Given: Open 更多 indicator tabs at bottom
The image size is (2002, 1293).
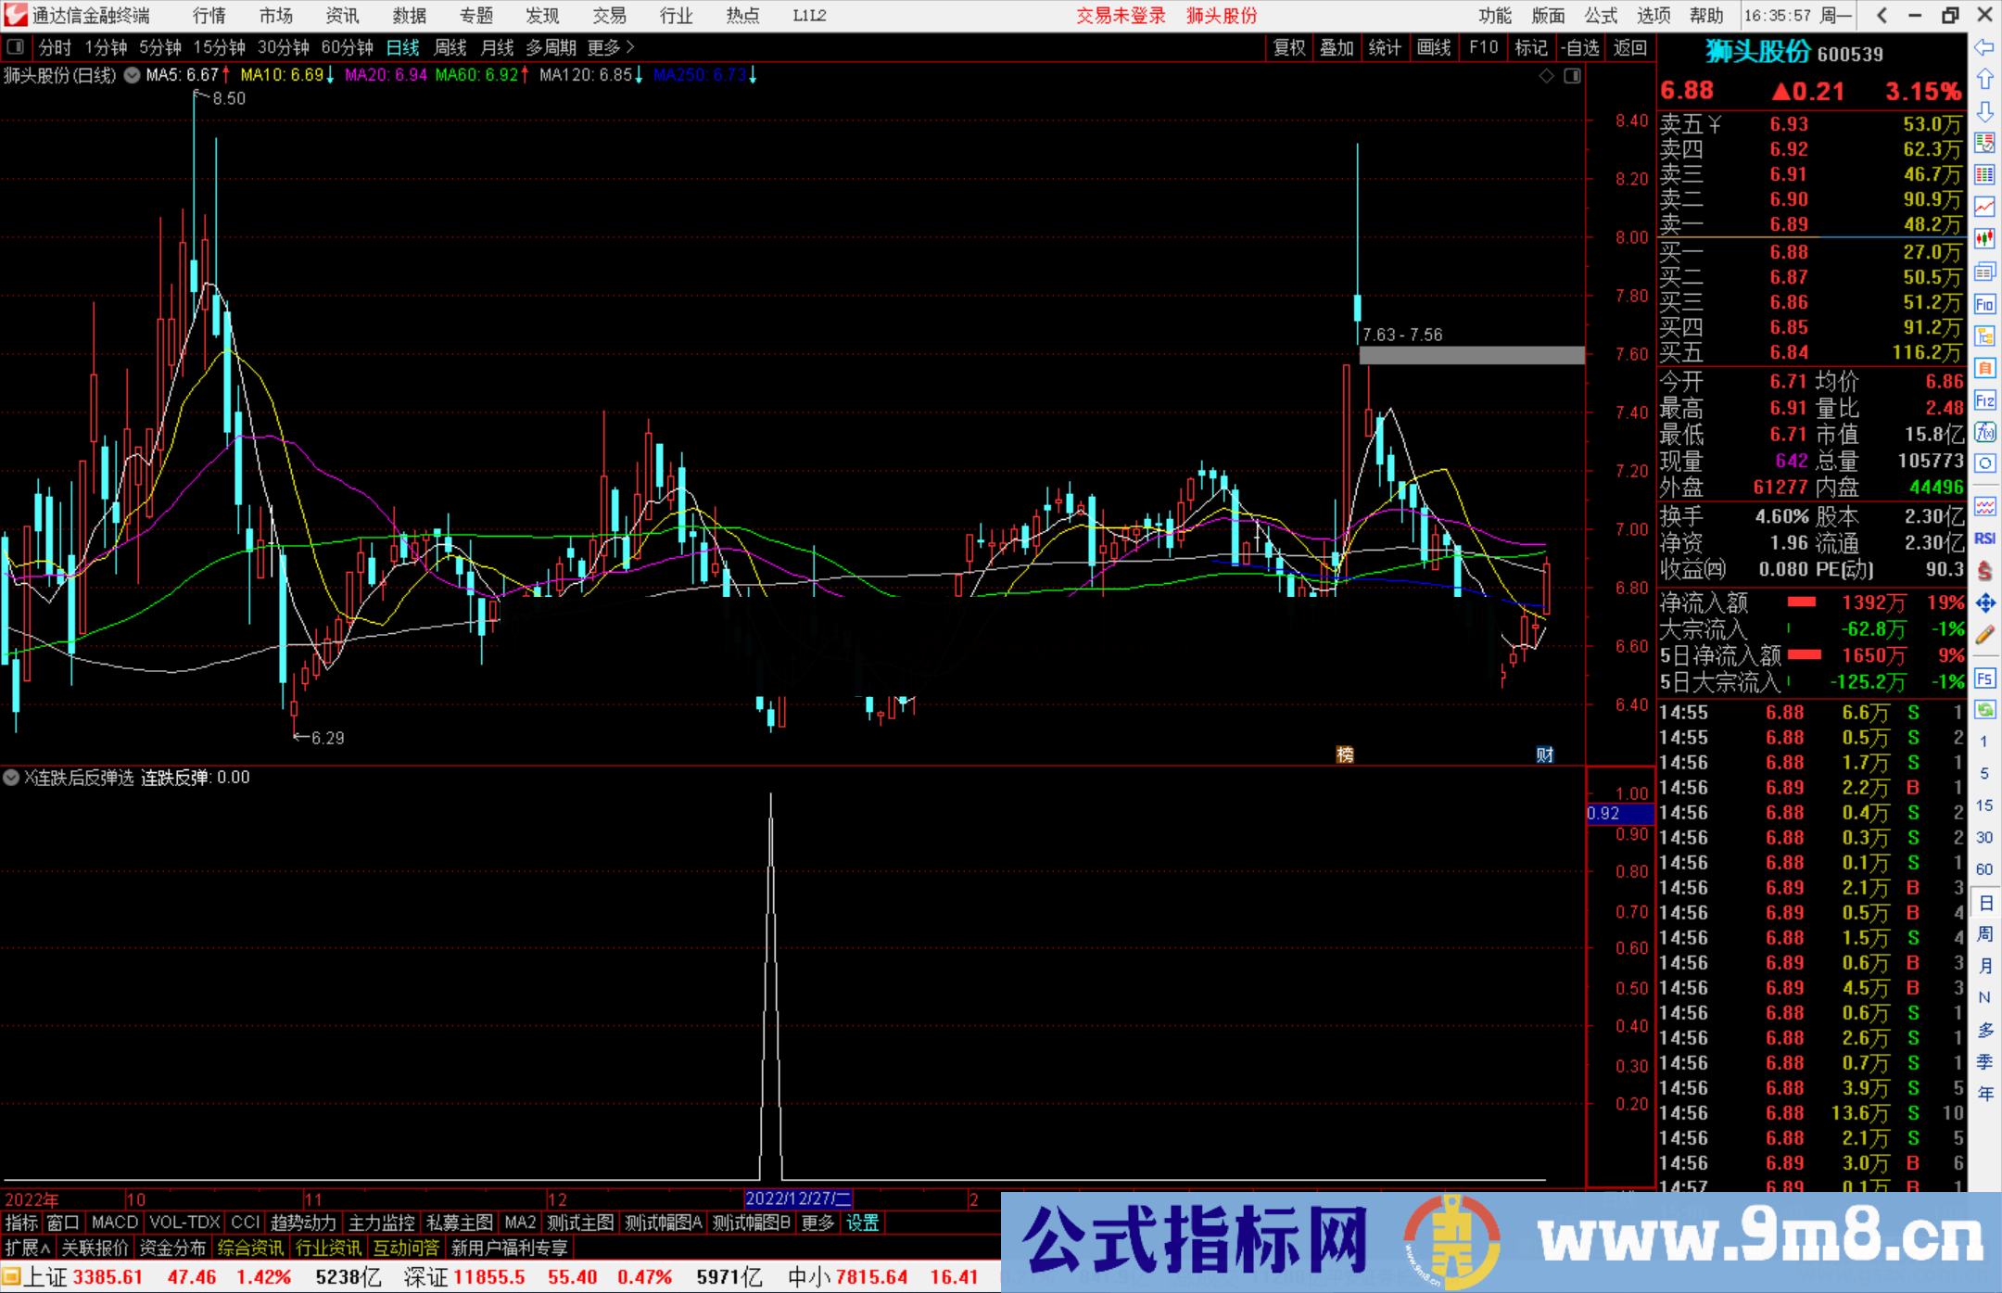Looking at the screenshot, I should (x=817, y=1223).
